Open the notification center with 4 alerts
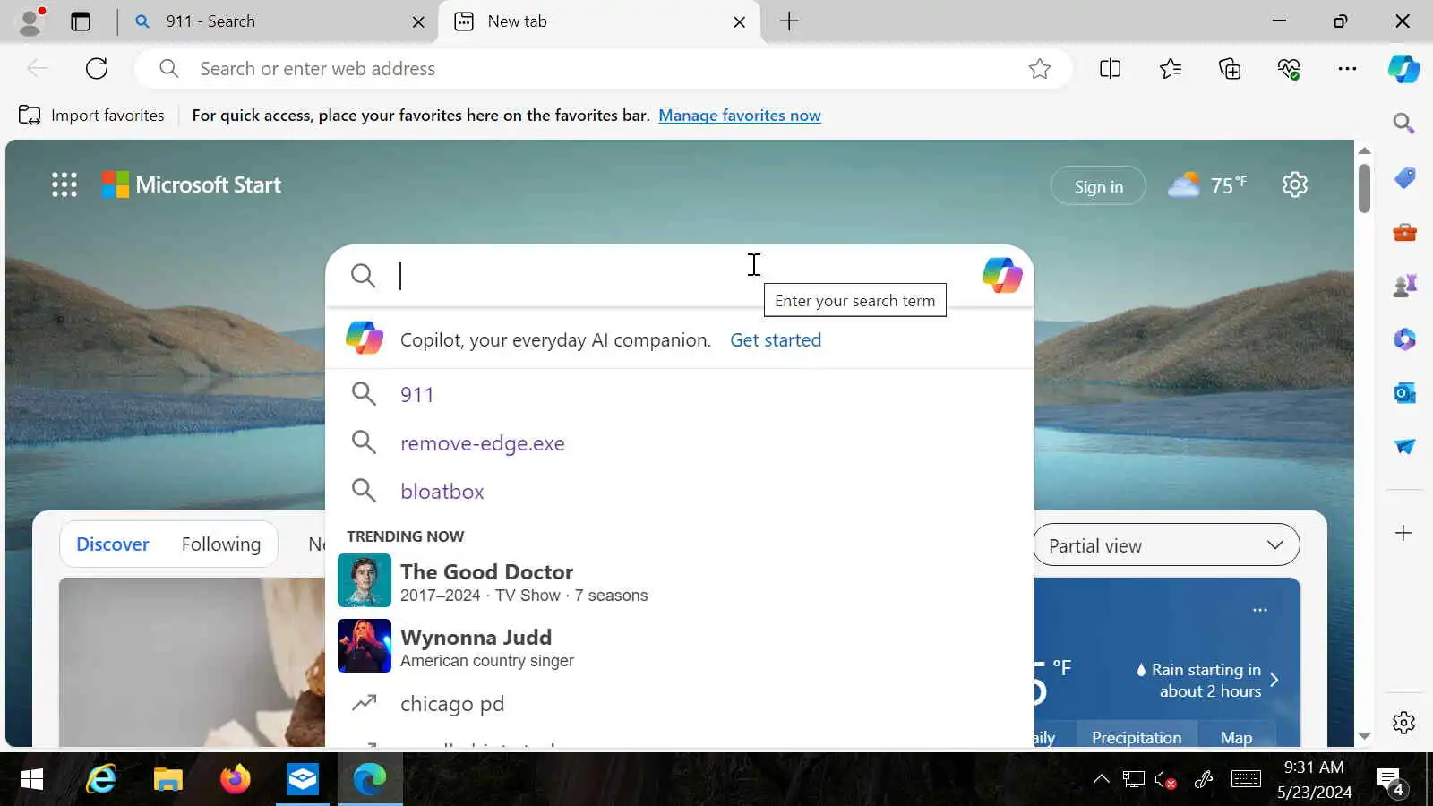Image resolution: width=1433 pixels, height=806 pixels. pos(1391,780)
